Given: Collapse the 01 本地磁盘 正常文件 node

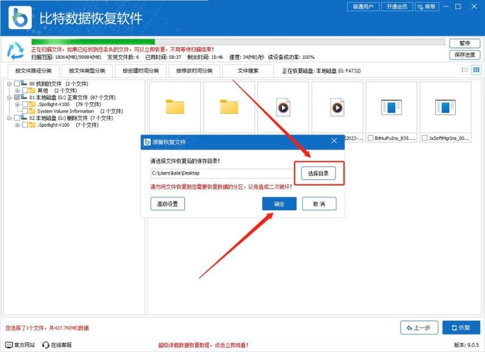Looking at the screenshot, I should [8, 98].
